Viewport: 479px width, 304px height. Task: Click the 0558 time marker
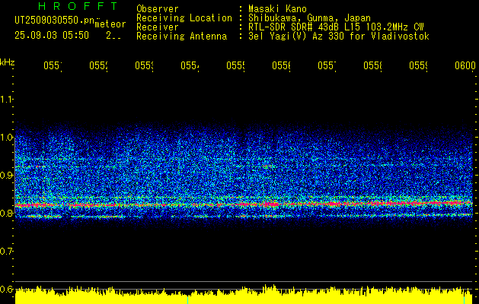click(x=372, y=65)
